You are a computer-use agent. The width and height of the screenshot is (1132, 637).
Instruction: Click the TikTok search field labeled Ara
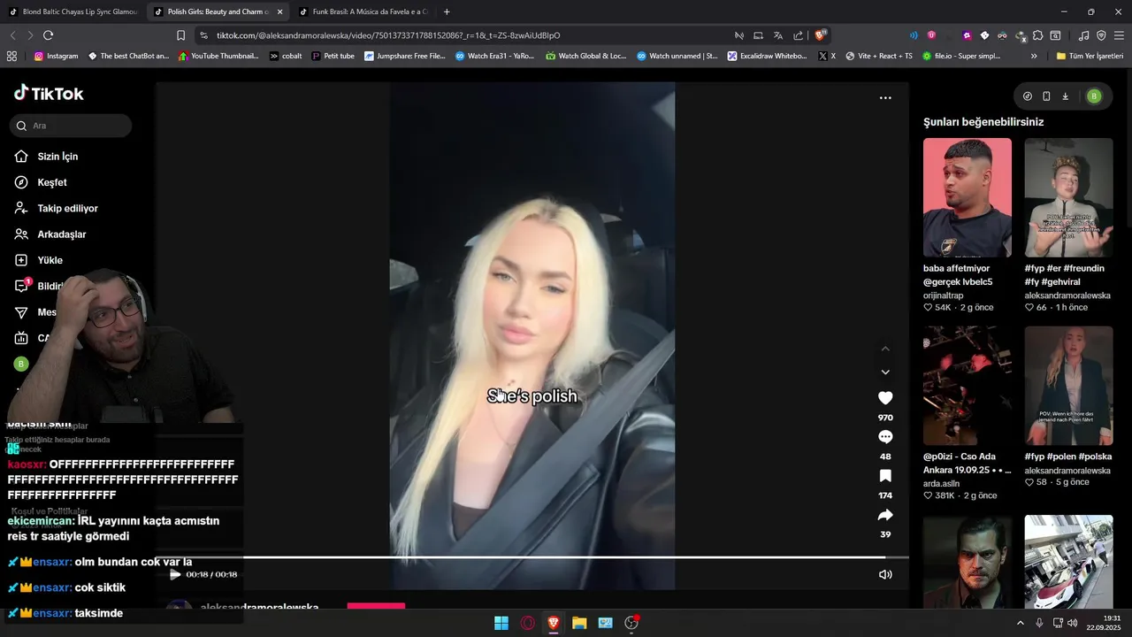[x=71, y=126]
